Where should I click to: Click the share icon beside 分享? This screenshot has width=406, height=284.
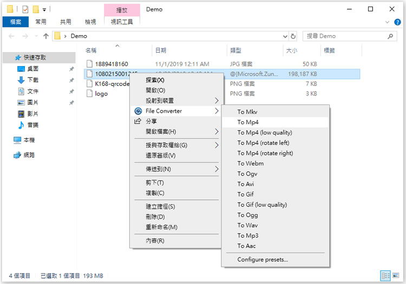tap(137, 121)
